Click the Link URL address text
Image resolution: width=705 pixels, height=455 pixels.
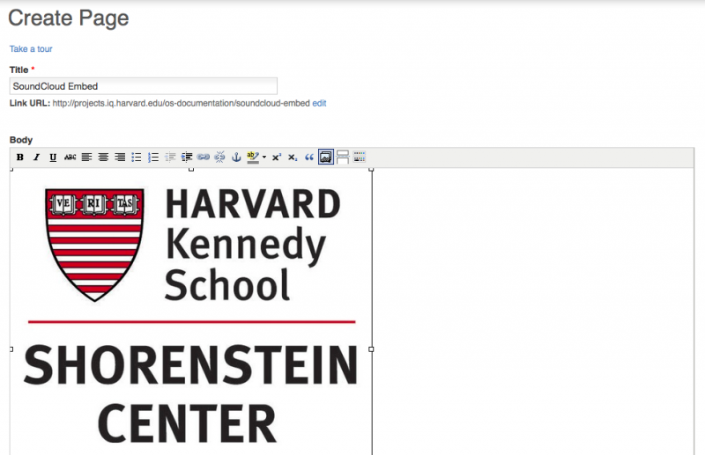click(182, 103)
